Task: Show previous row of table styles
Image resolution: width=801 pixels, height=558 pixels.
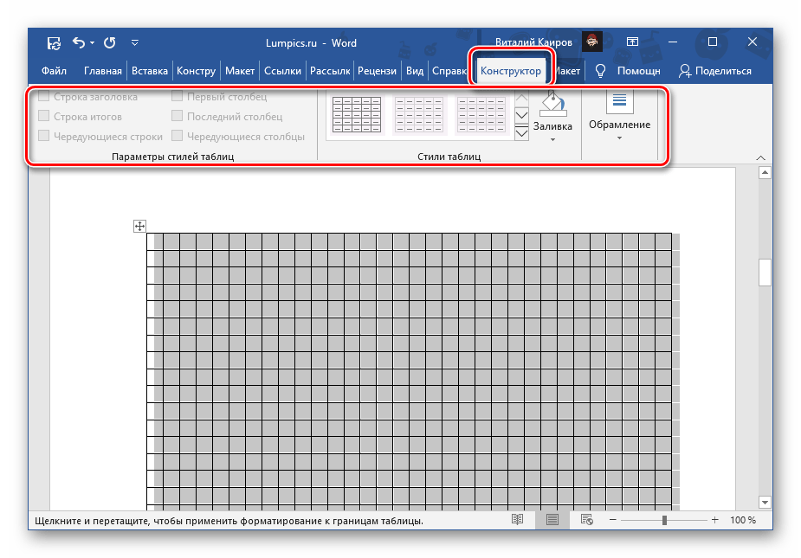Action: point(521,98)
